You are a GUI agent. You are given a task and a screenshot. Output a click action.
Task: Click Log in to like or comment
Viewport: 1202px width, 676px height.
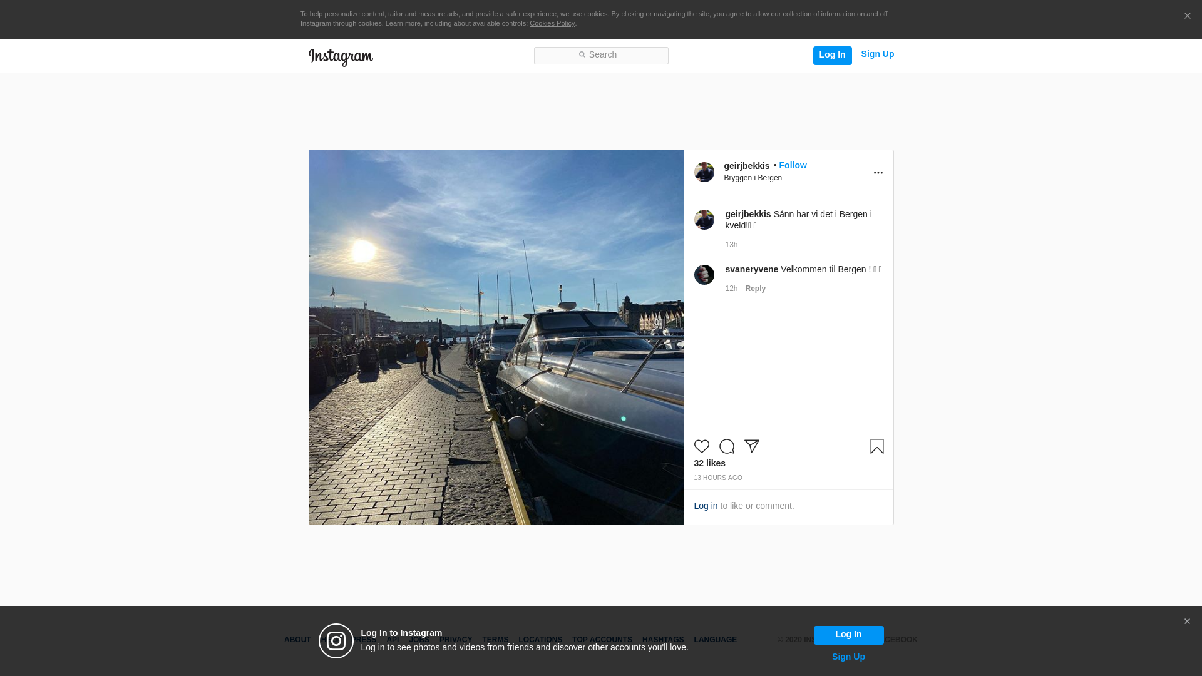pyautogui.click(x=706, y=506)
